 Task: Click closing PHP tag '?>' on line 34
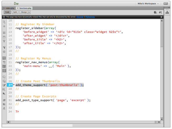[17, 112]
